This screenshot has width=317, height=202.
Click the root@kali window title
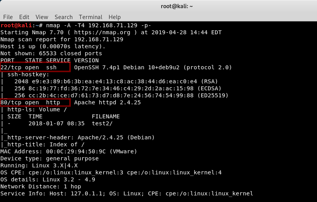[x=177, y=6]
